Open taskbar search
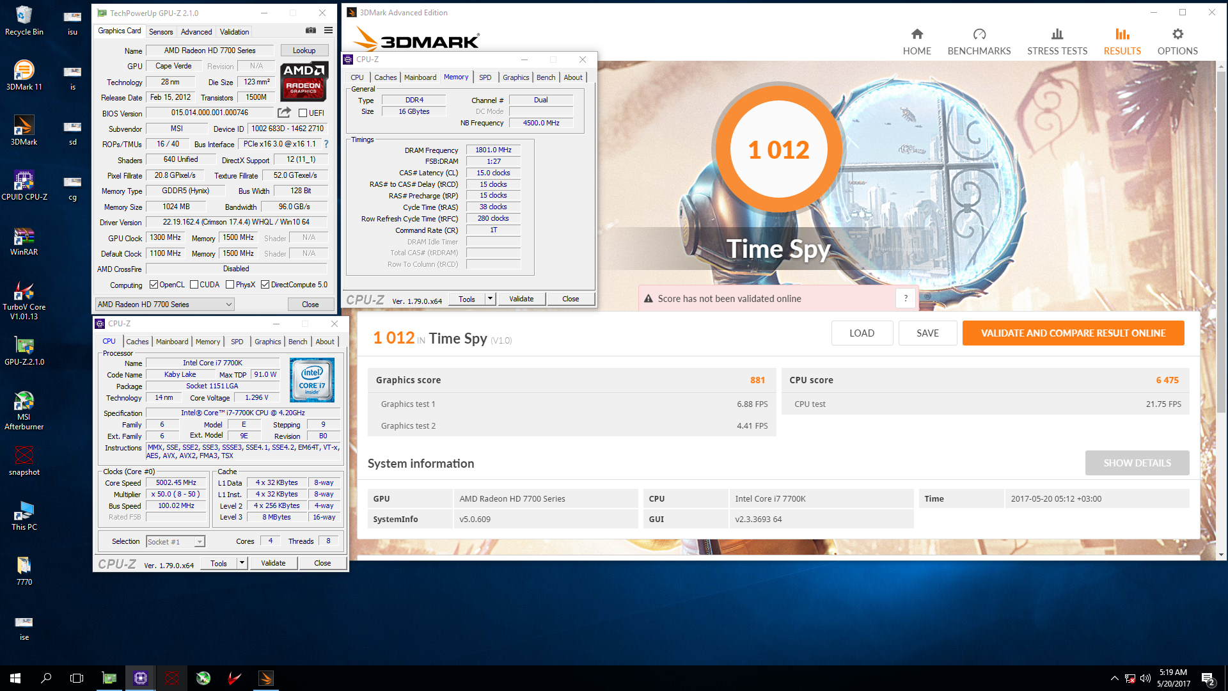This screenshot has height=691, width=1228. 46,678
